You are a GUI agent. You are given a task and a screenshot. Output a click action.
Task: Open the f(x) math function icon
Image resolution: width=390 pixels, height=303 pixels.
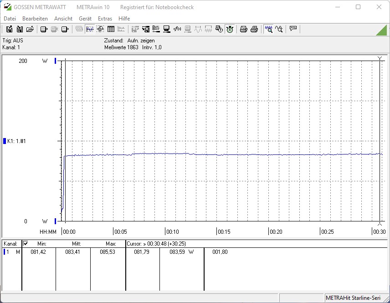tap(177, 29)
